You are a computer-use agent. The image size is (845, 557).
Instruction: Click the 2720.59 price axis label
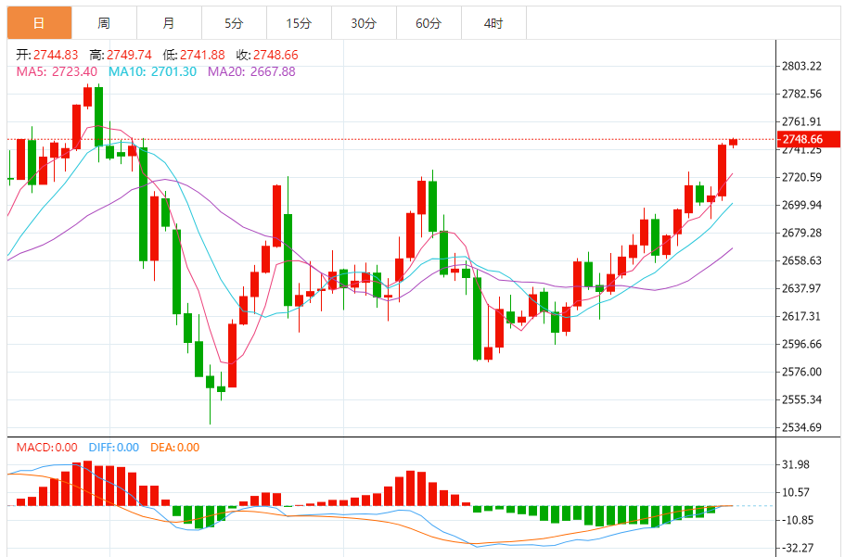(802, 177)
